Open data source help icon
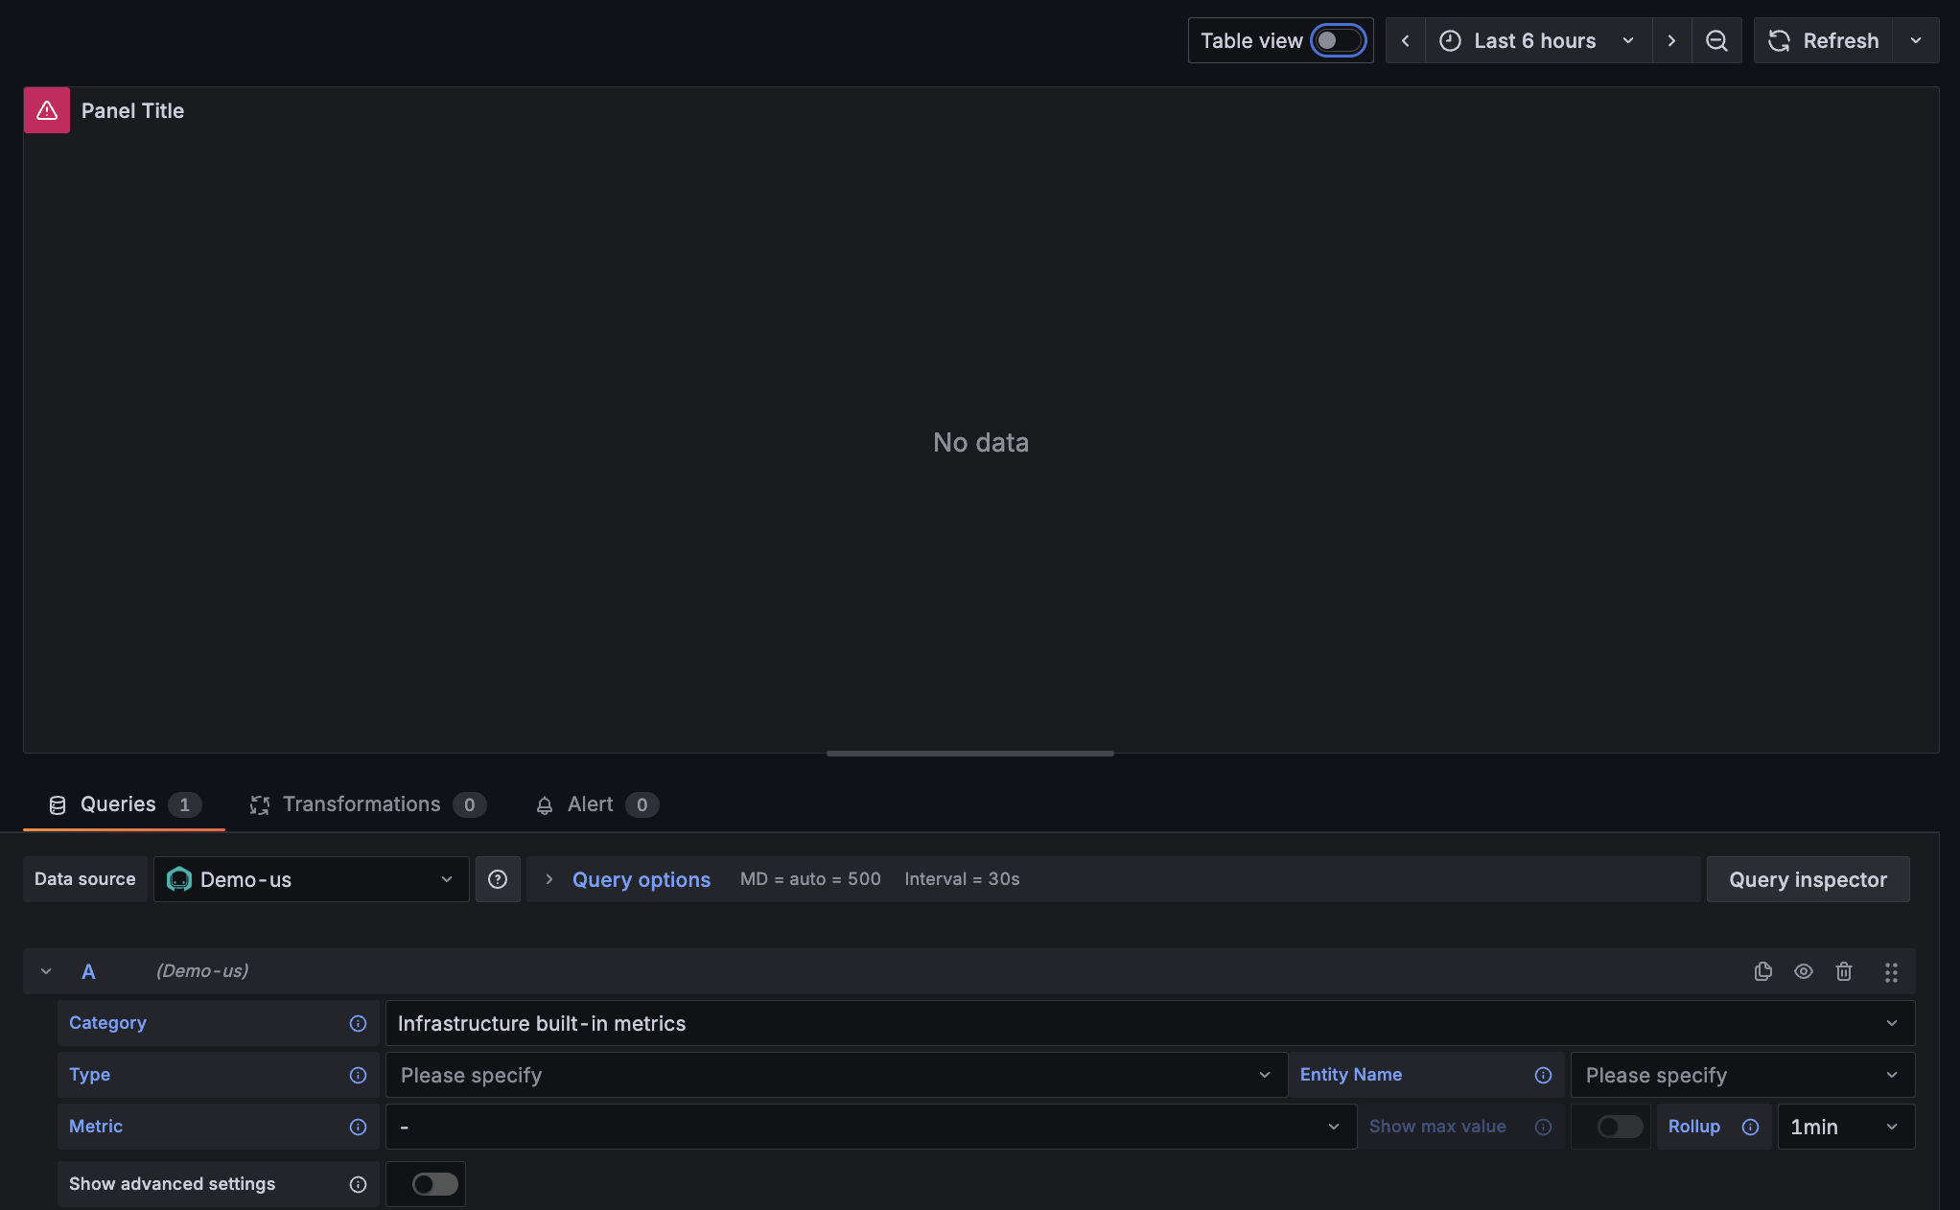Image resolution: width=1960 pixels, height=1210 pixels. pyautogui.click(x=498, y=879)
